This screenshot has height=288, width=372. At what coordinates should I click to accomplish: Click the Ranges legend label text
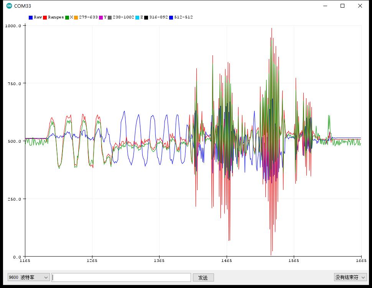56,17
